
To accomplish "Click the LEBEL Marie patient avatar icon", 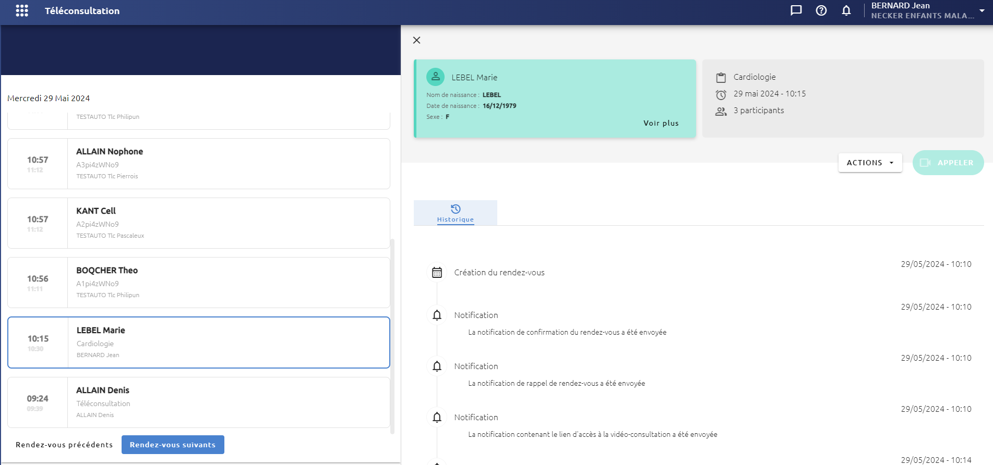I will (x=435, y=77).
